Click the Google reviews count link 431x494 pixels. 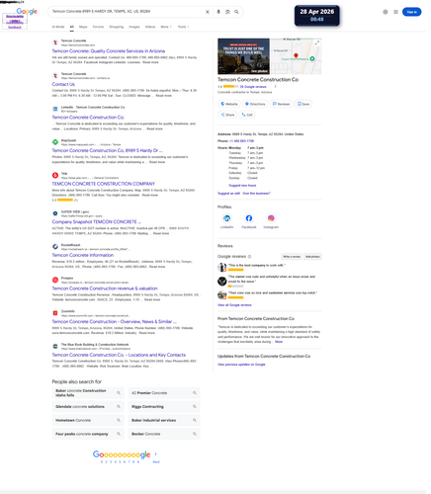[253, 87]
